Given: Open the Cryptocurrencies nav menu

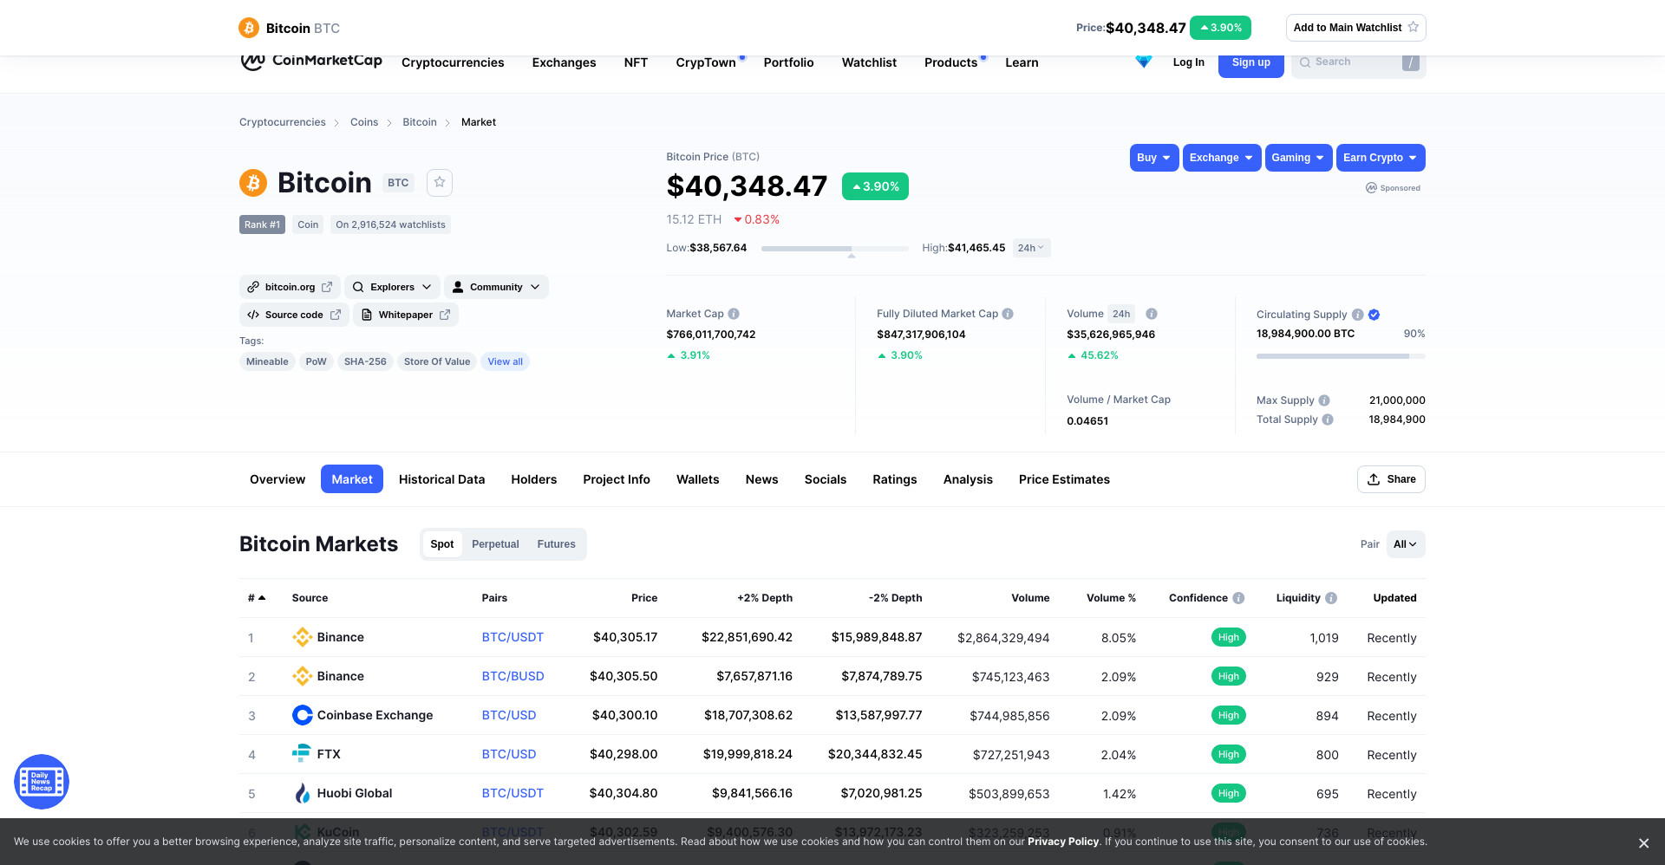Looking at the screenshot, I should tap(453, 62).
